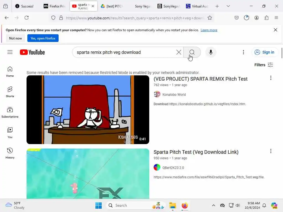
Task: Open Sparta Pitch Test (Veg Download Link) title
Action: click(x=196, y=152)
